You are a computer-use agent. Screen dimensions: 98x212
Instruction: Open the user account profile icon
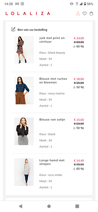(78, 14)
